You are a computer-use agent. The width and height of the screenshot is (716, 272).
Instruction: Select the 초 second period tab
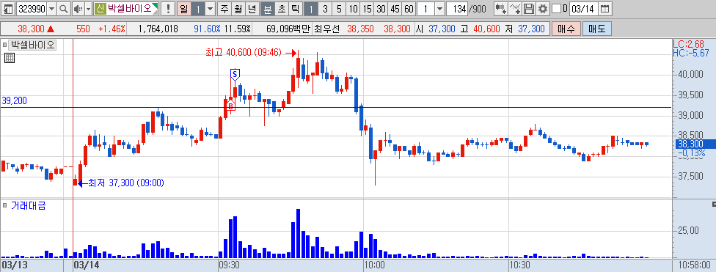281,9
